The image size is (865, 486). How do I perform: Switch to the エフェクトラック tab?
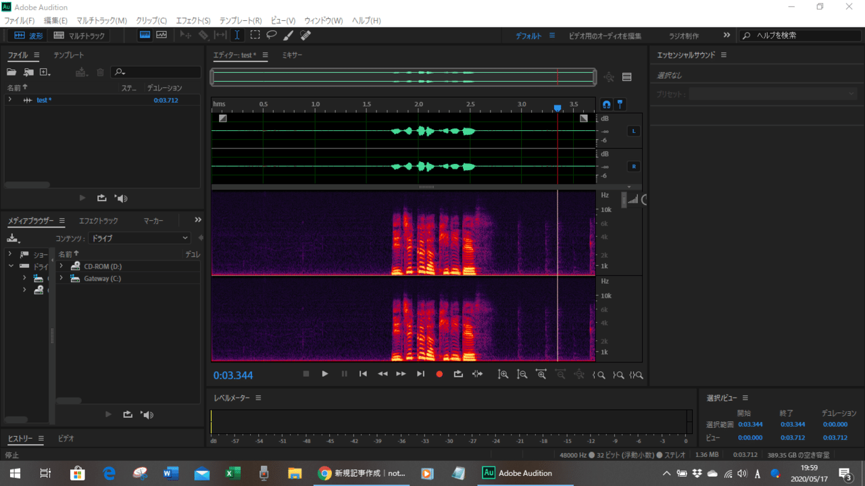click(x=99, y=221)
